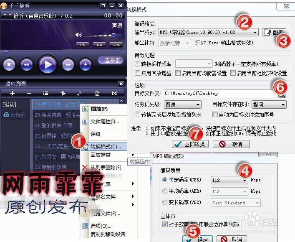The height and width of the screenshot is (242, 295).
Task: Click the remove (−) playlist icon
Action: click(x=29, y=93)
